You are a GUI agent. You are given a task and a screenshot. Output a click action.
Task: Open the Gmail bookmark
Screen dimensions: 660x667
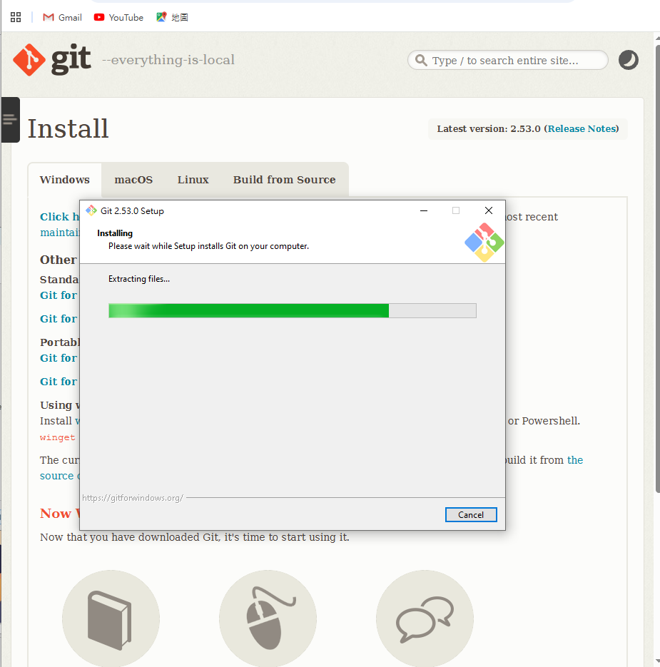pos(62,17)
